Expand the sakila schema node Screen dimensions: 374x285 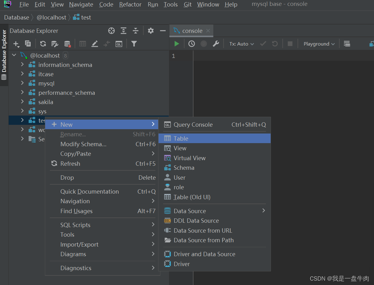22,102
